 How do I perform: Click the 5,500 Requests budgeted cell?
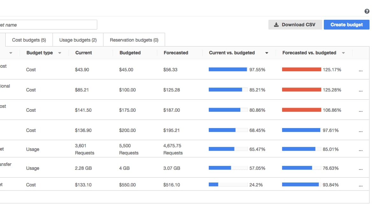coord(129,149)
